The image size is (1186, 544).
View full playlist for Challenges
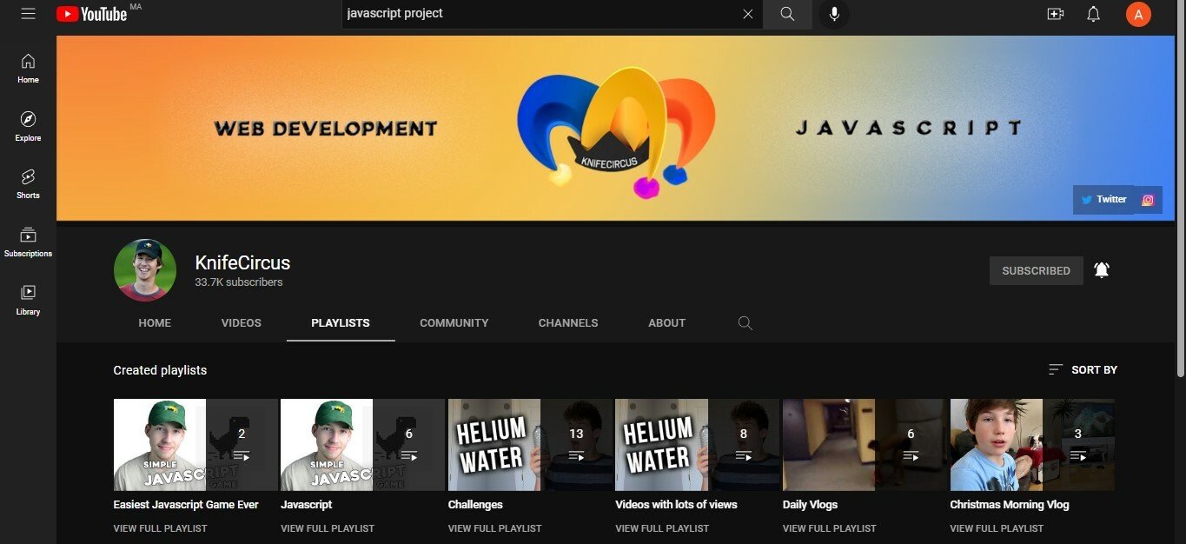tap(494, 528)
